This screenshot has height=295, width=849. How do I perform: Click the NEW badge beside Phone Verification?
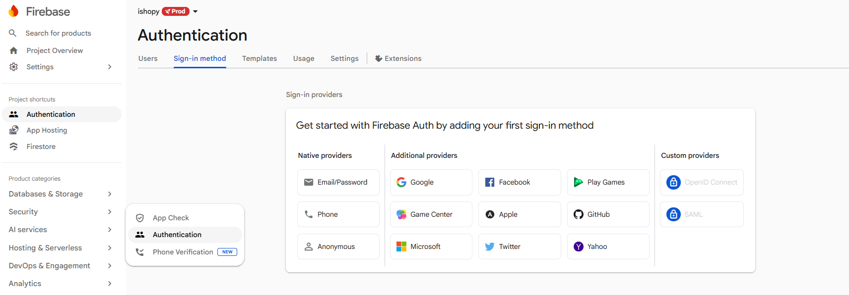[x=227, y=252]
